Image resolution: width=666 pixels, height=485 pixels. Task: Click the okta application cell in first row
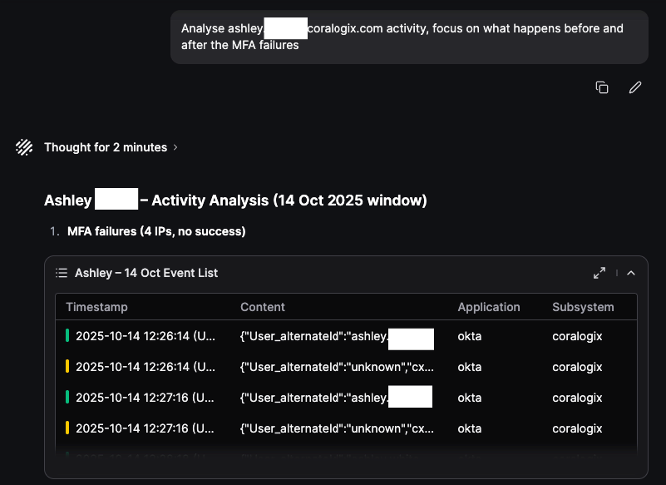(470, 336)
